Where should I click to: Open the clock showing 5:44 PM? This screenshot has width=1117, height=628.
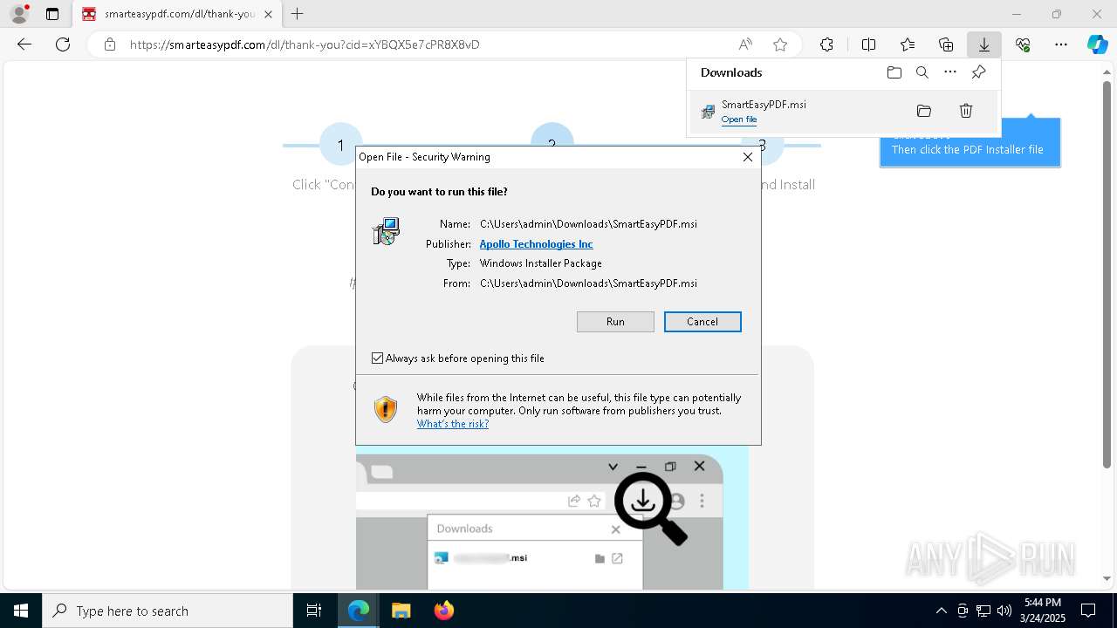pyautogui.click(x=1043, y=611)
